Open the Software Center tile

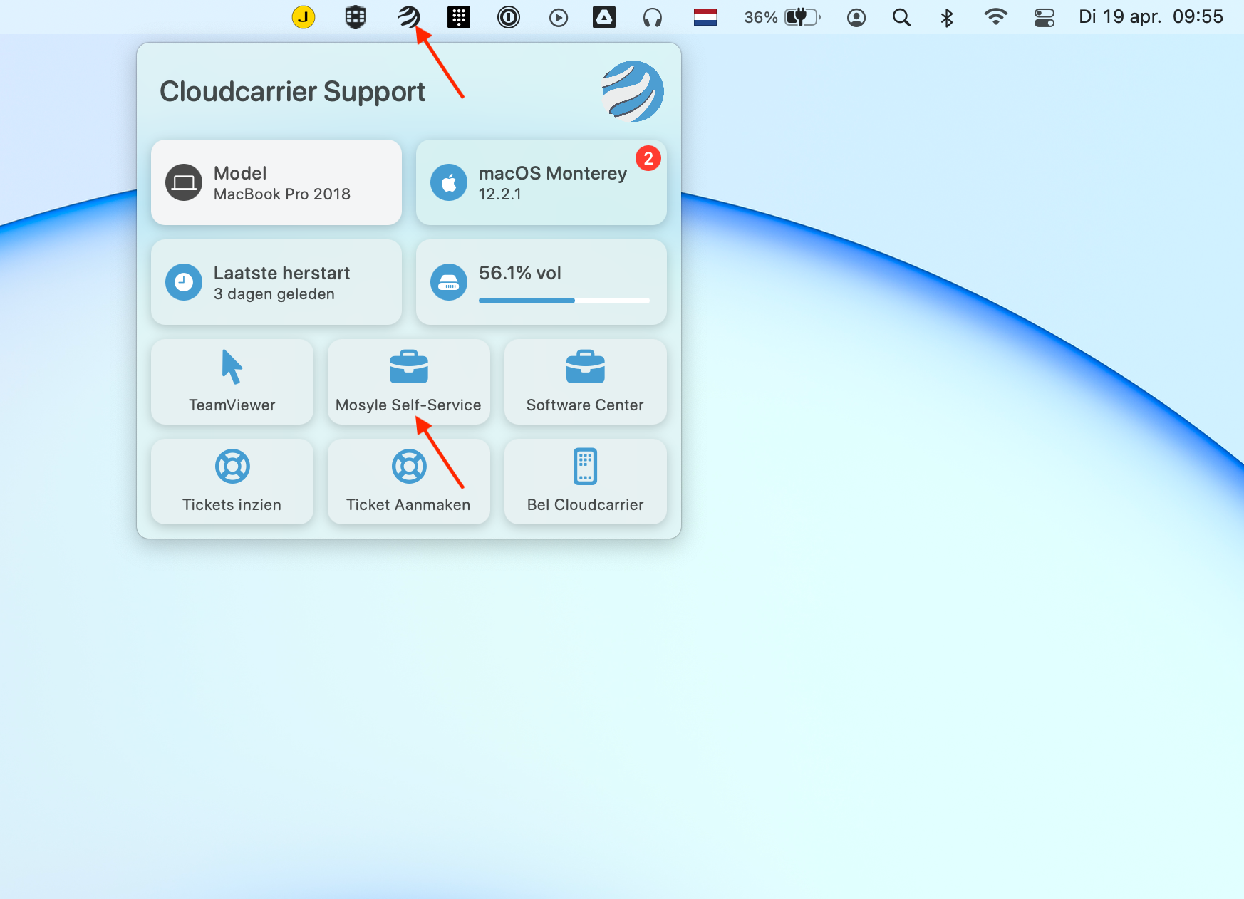tap(586, 382)
